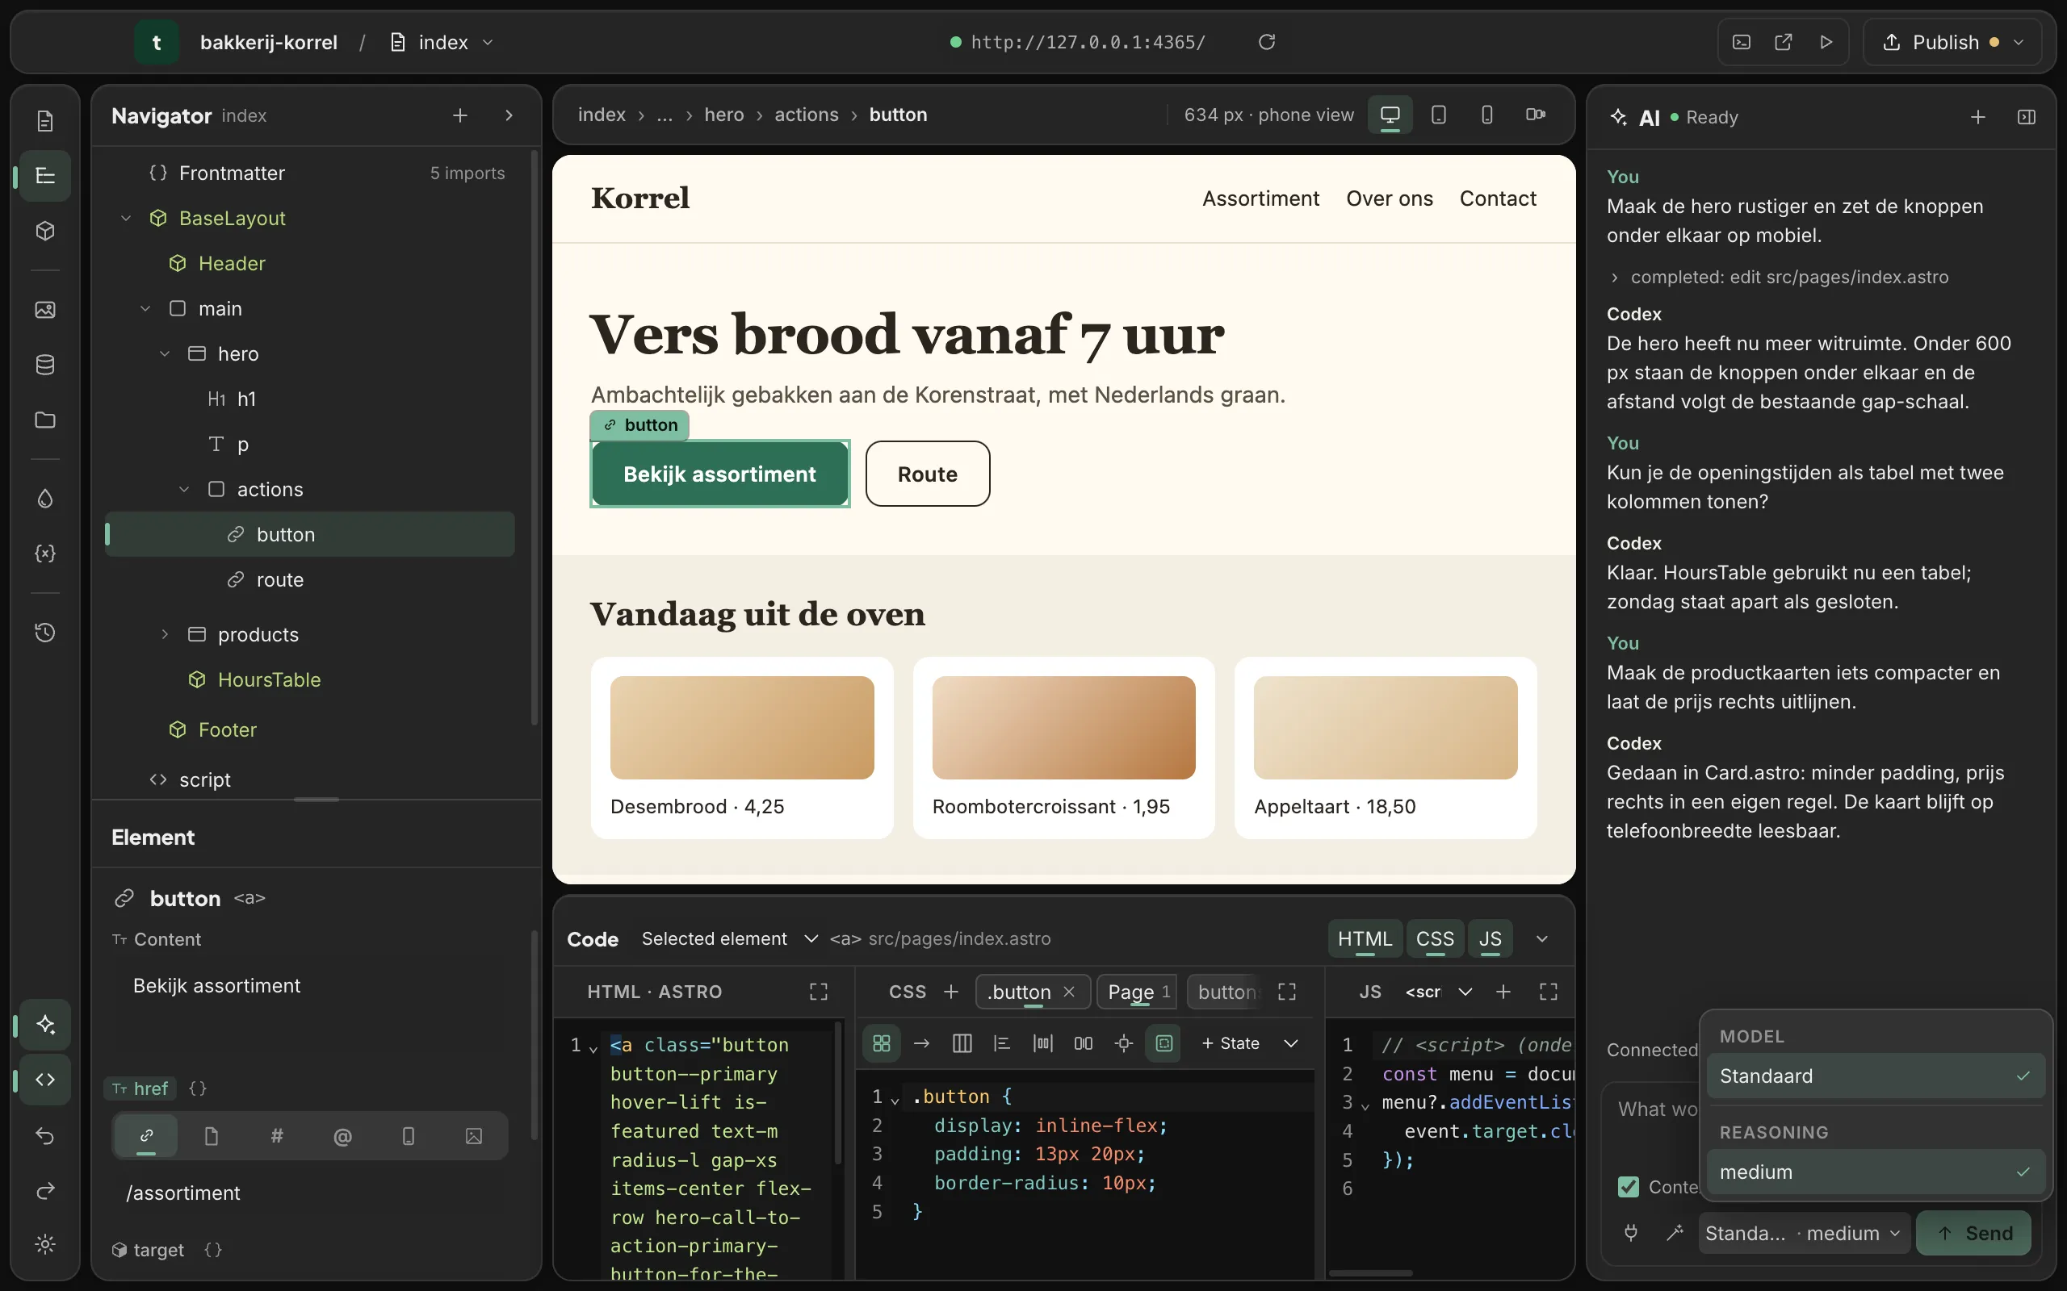Screen dimensions: 2067x1291
Task: Click the Appeltaart product image
Action: coord(1386,728)
